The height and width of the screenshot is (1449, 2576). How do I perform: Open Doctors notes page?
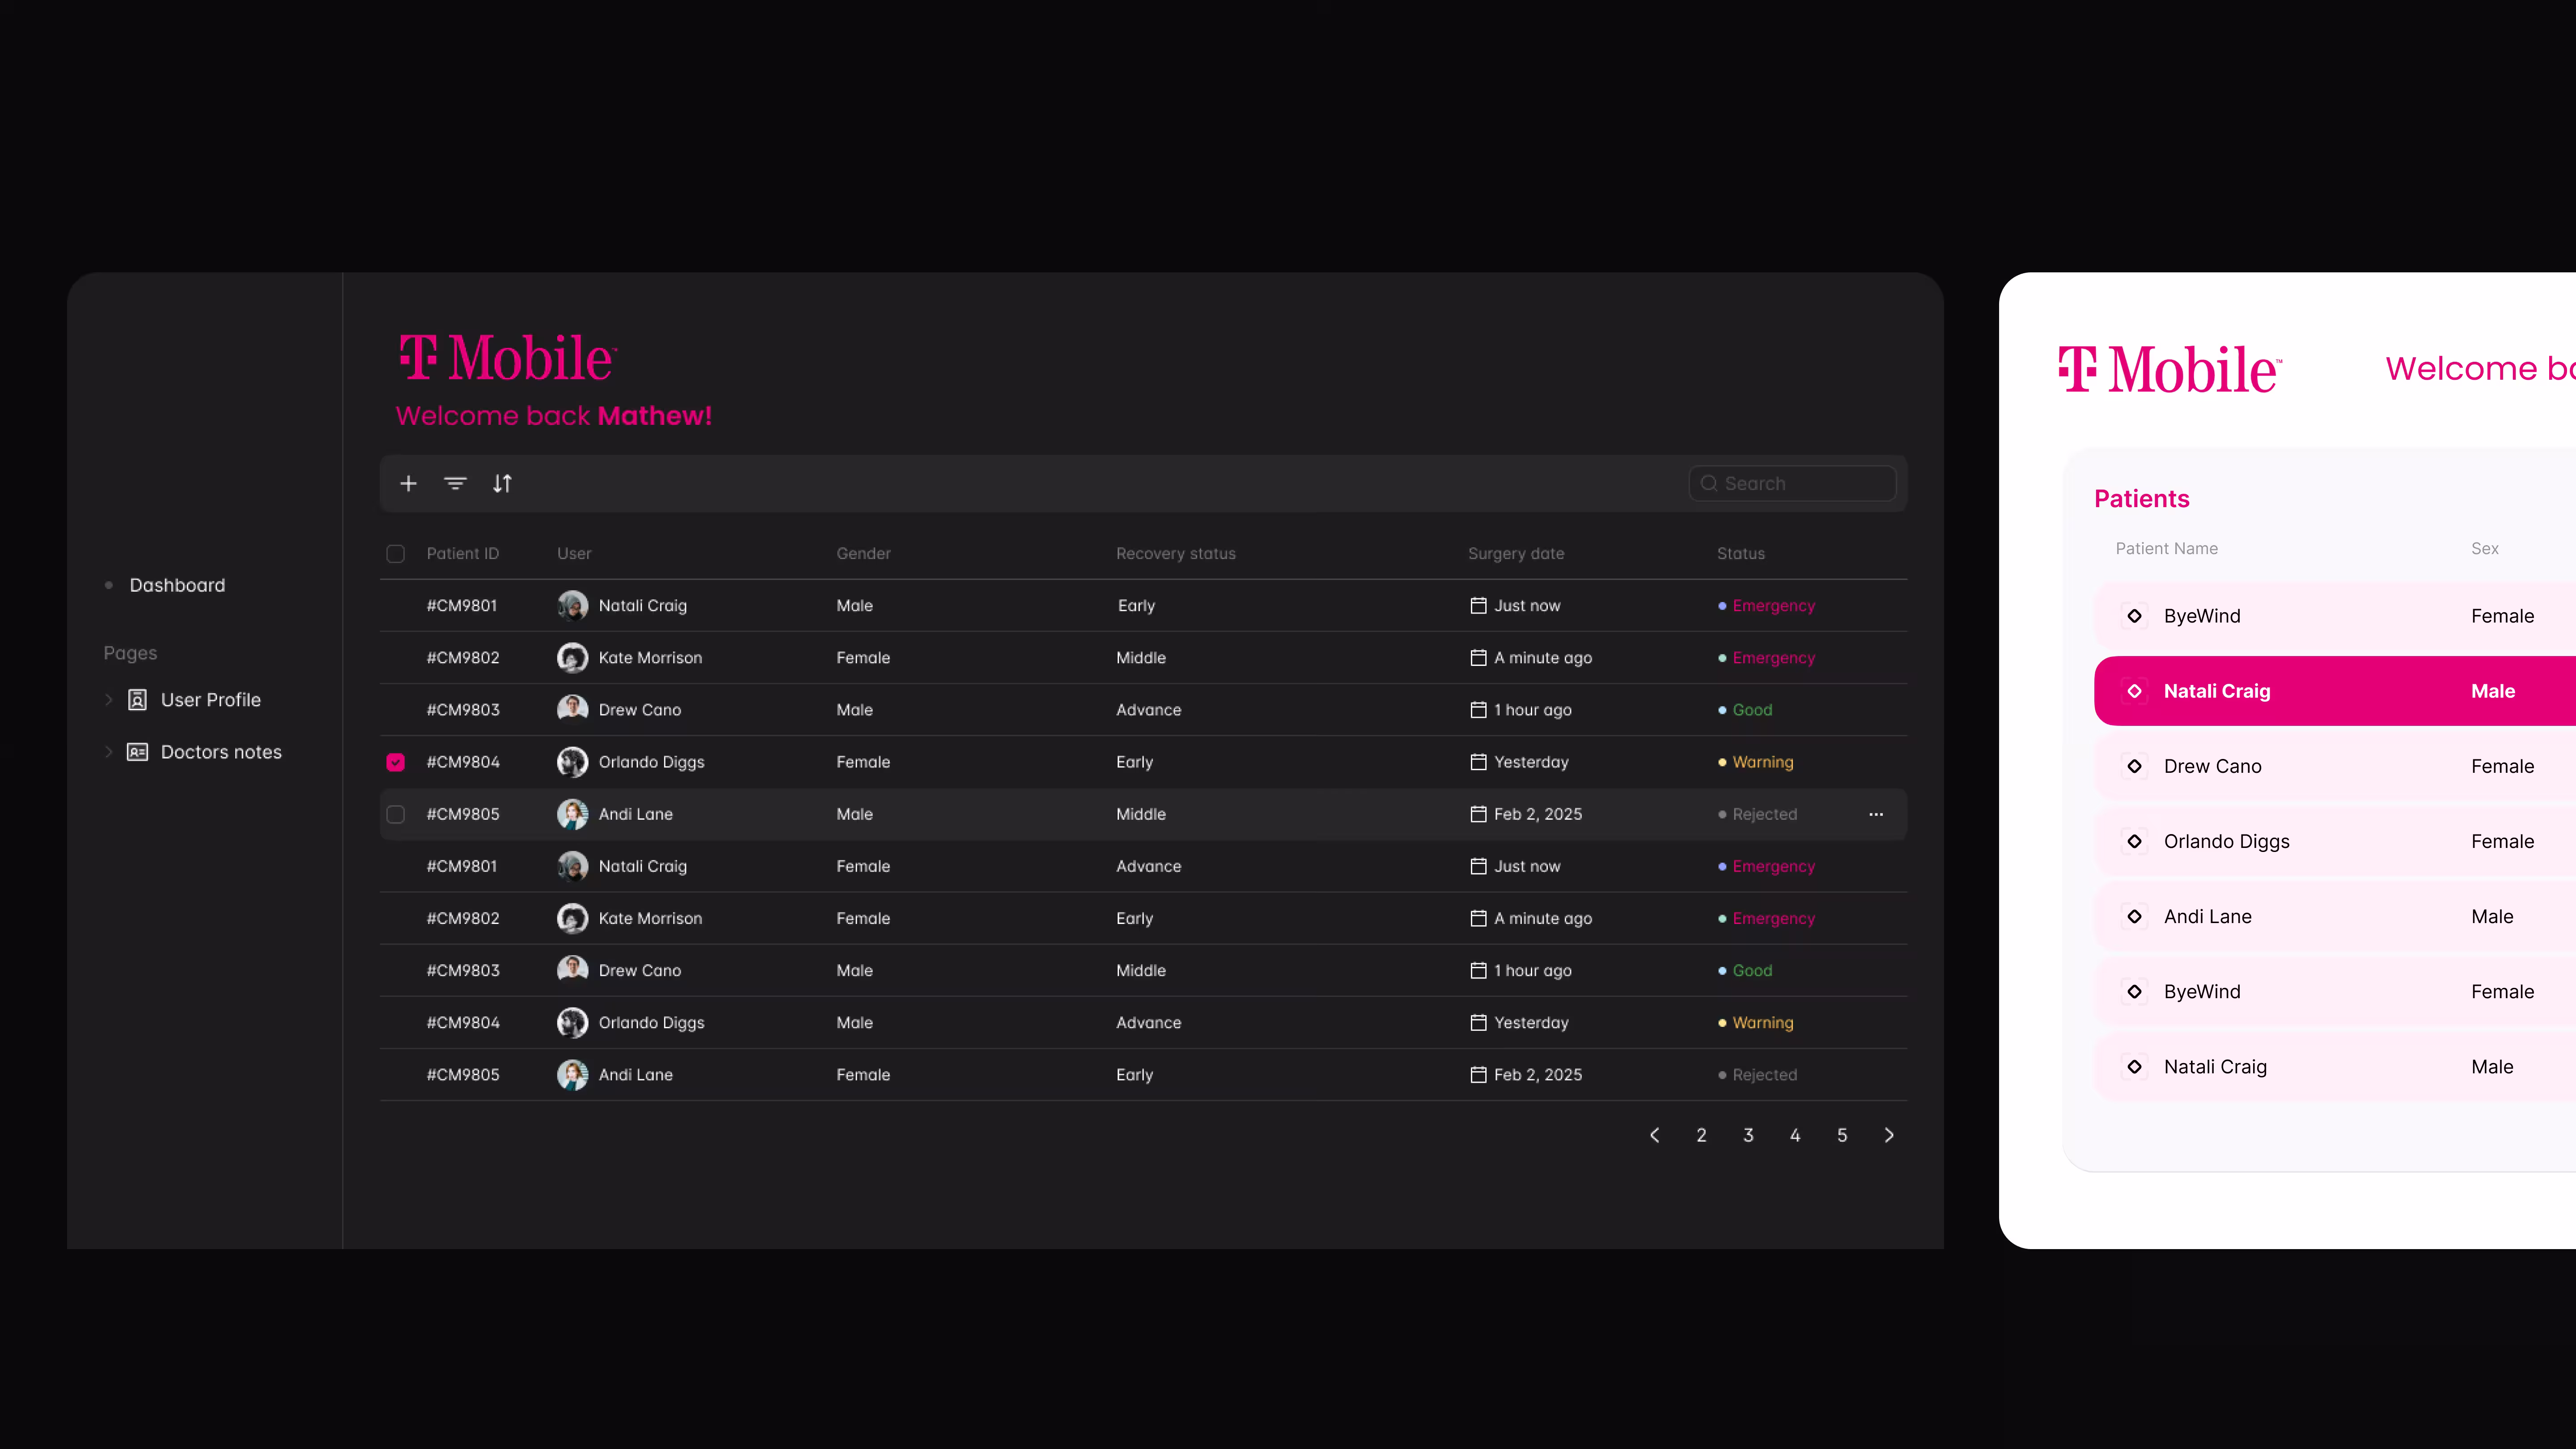pos(221,752)
